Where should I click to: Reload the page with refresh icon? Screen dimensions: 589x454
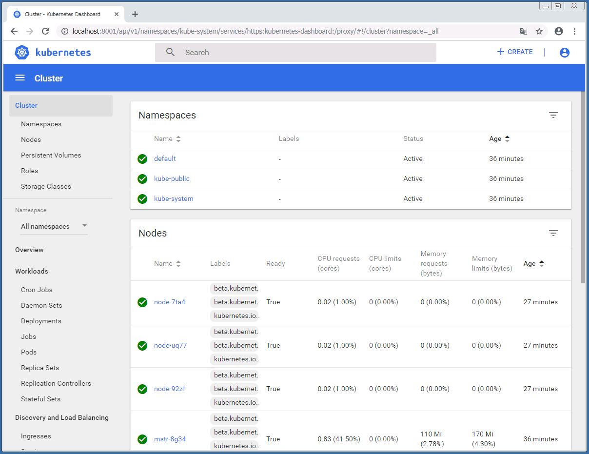[x=45, y=31]
